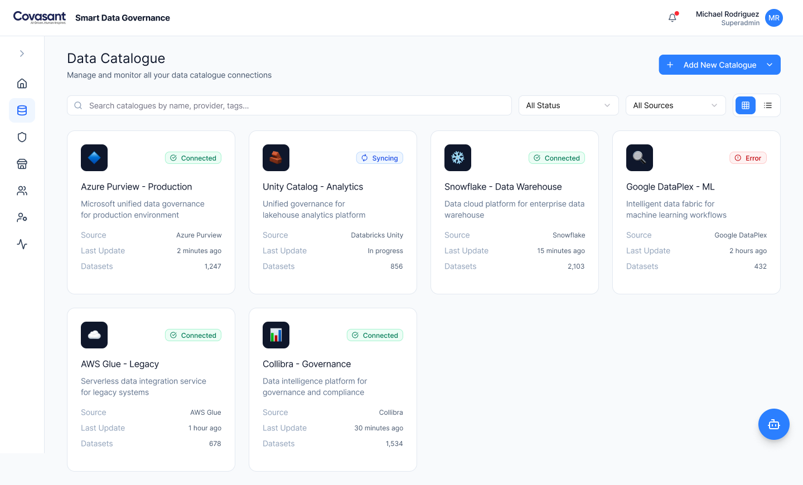The height and width of the screenshot is (485, 803).
Task: Open the Azure Purview - Production title
Action: (136, 187)
